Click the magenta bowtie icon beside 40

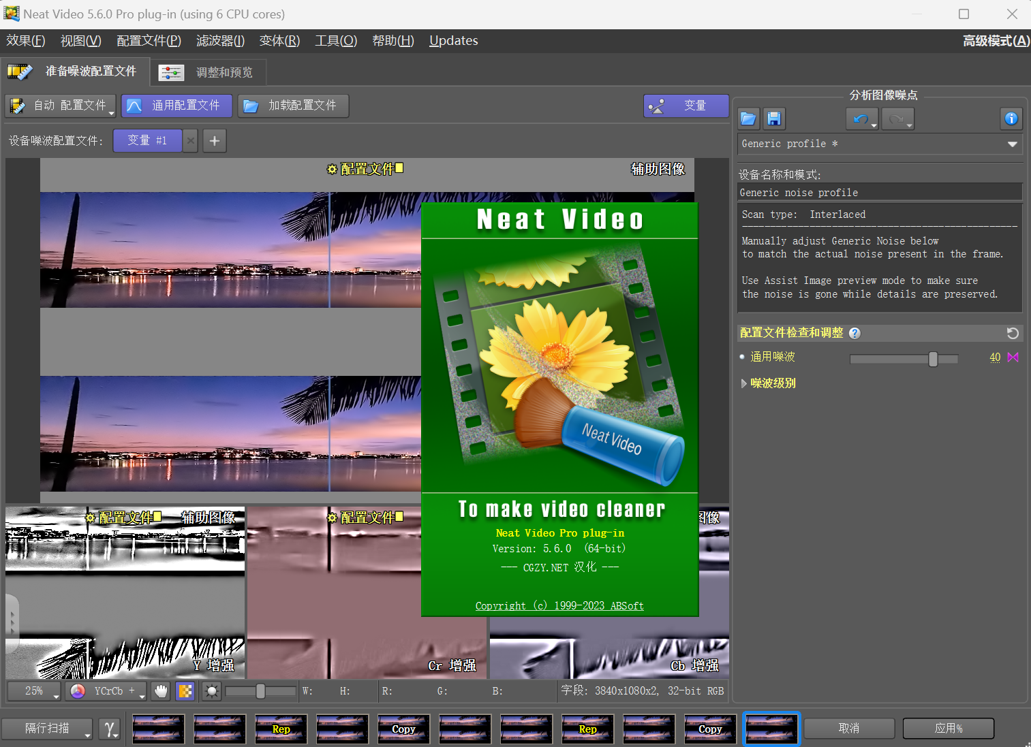click(1013, 357)
